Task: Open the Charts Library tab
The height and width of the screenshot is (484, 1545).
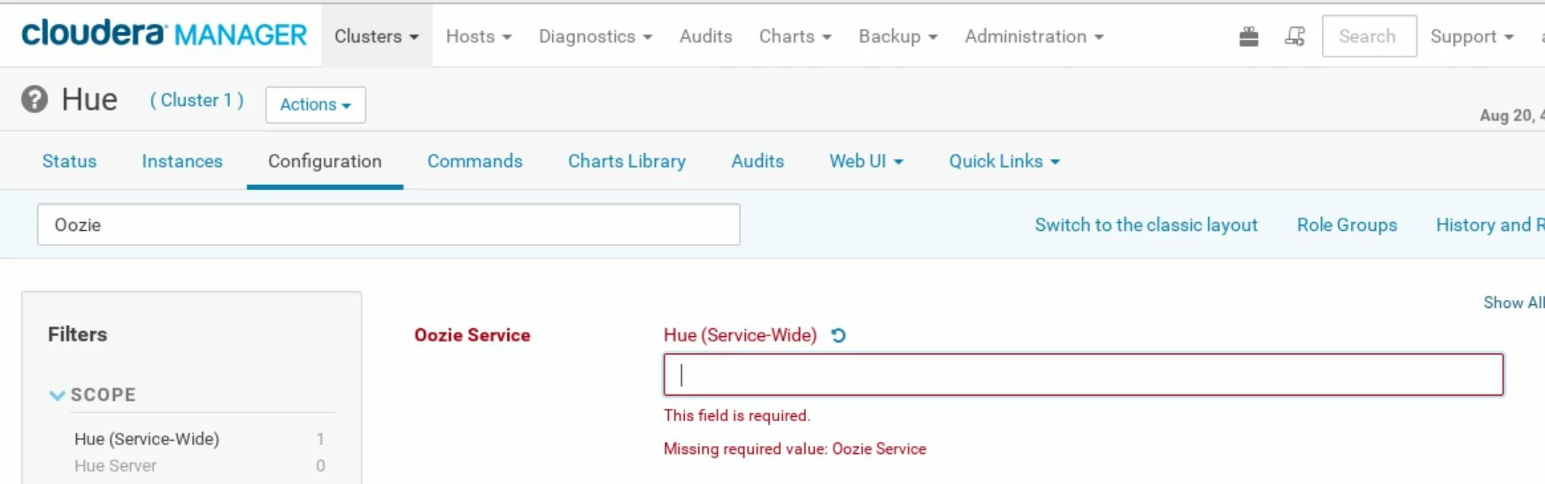Action: point(626,161)
